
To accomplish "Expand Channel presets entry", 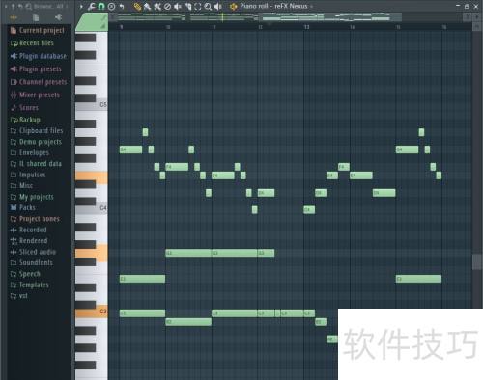I will pyautogui.click(x=39, y=82).
